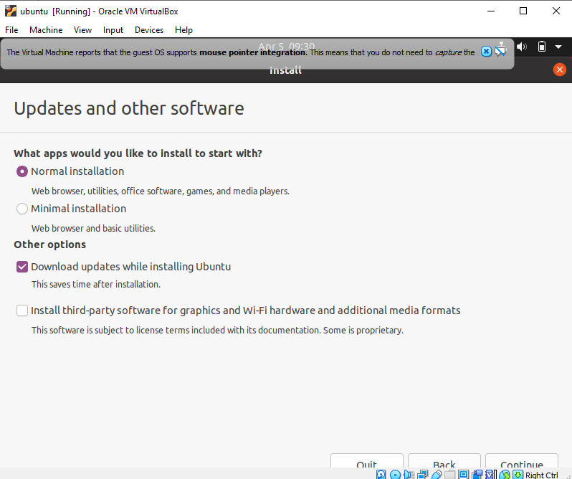Enable Install third-party software checkbox

pos(22,310)
